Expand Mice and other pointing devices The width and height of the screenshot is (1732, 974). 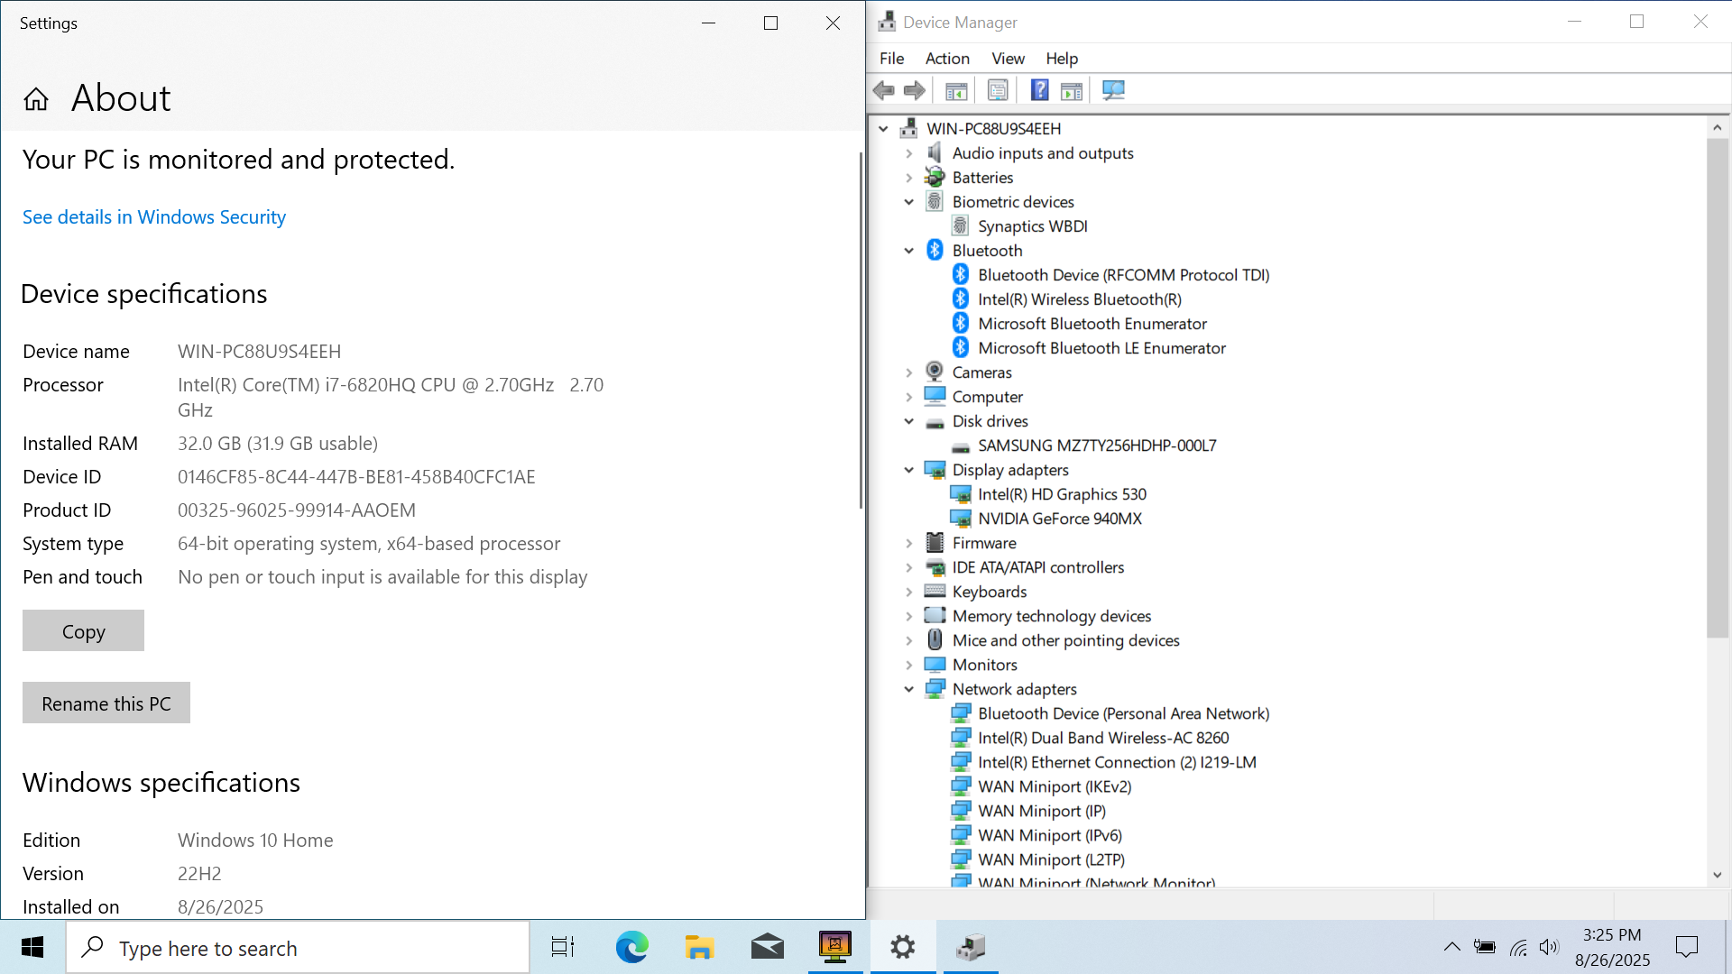pyautogui.click(x=909, y=640)
